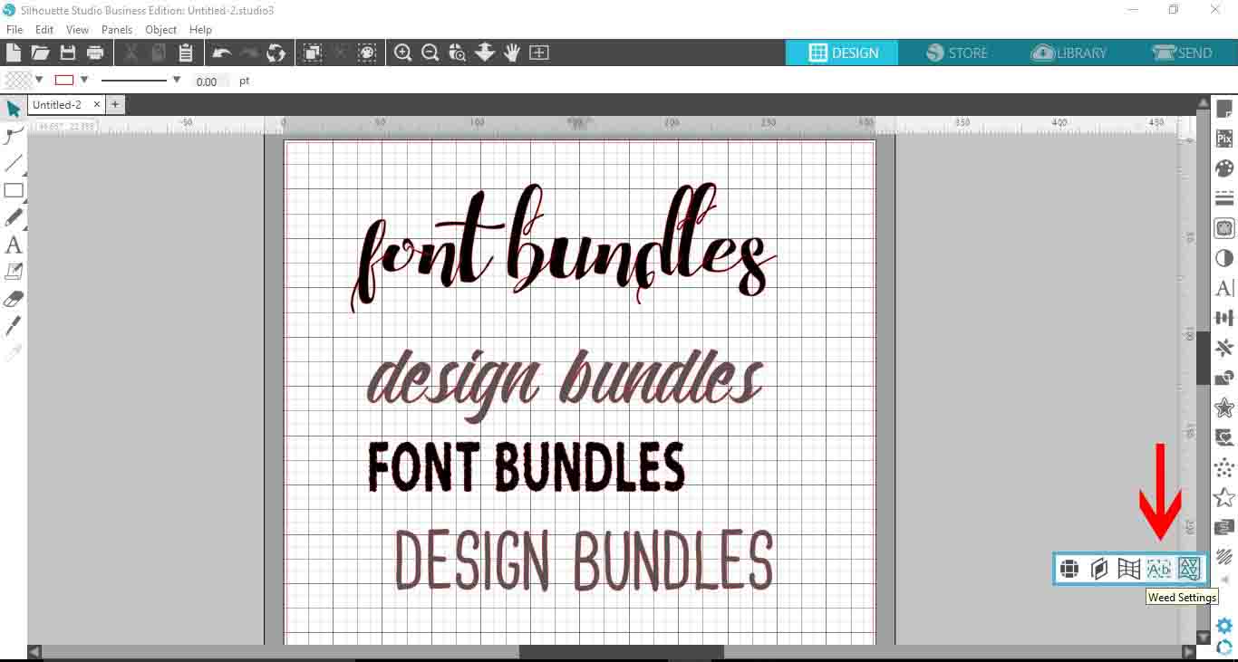This screenshot has height=662, width=1238.
Task: Open the Line Style panel
Action: [x=1224, y=198]
